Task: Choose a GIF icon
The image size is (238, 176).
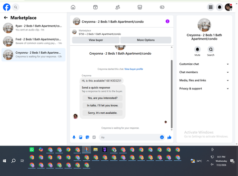Action: 94,137
